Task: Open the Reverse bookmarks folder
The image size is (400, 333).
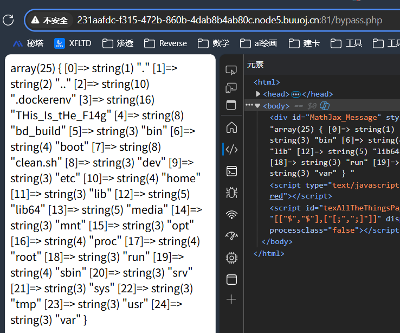Action: click(x=165, y=43)
